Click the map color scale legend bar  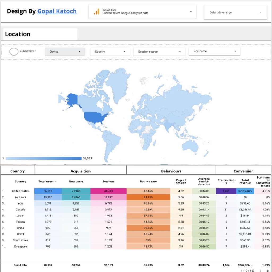[x=44, y=158]
